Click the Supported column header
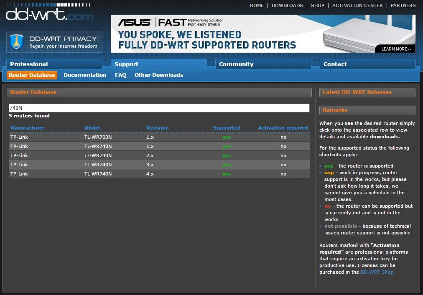Screen dimensions: 423x295 [x=226, y=128]
